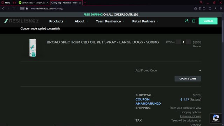Viewport: 224px width, 126px height.
Task: Select the My Bag Resilience tab
Action: tap(64, 2)
